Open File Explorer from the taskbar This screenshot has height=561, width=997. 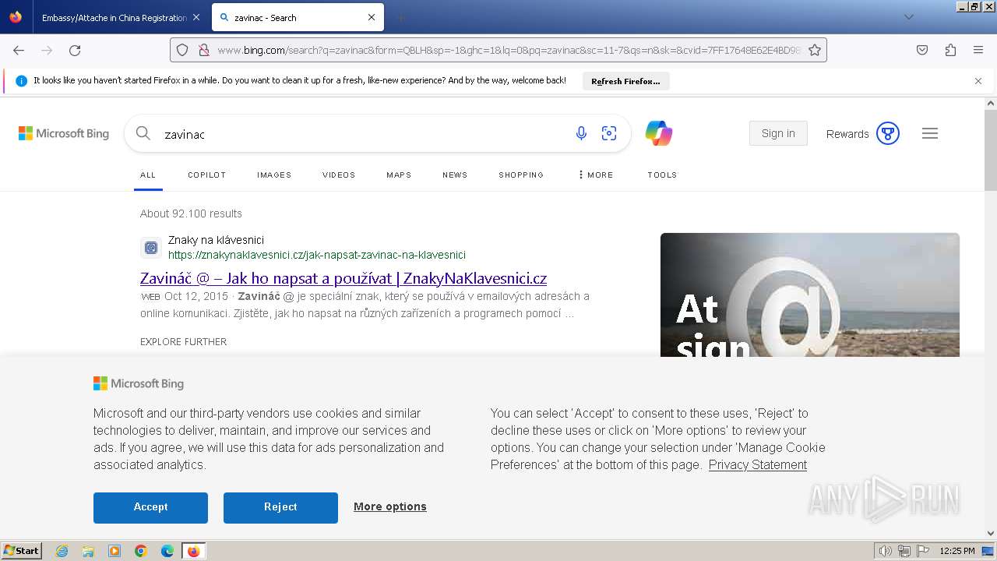pos(88,551)
